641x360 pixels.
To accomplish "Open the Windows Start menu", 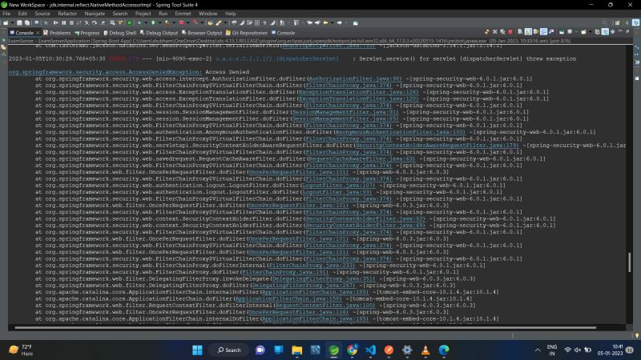I will 197,350.
